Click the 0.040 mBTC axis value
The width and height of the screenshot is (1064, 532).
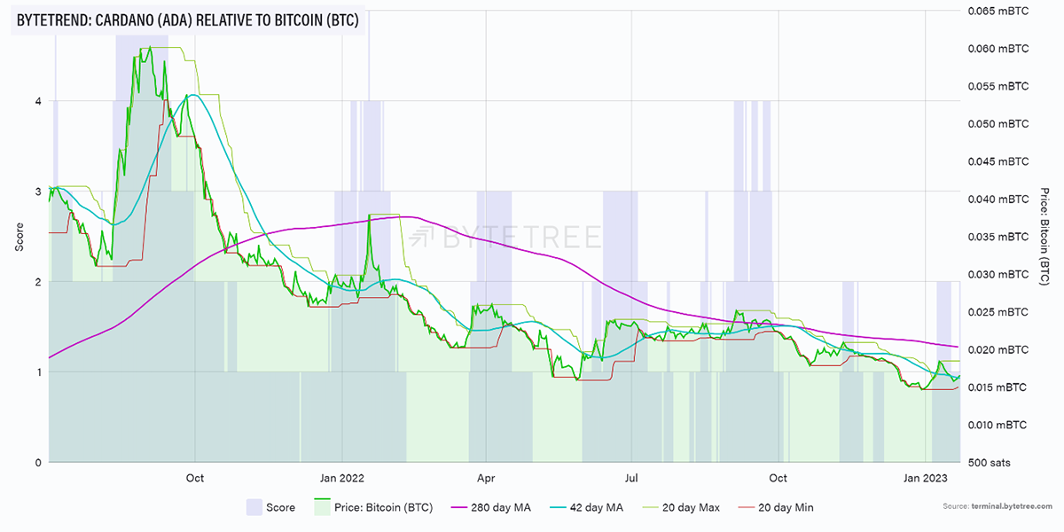(x=998, y=199)
